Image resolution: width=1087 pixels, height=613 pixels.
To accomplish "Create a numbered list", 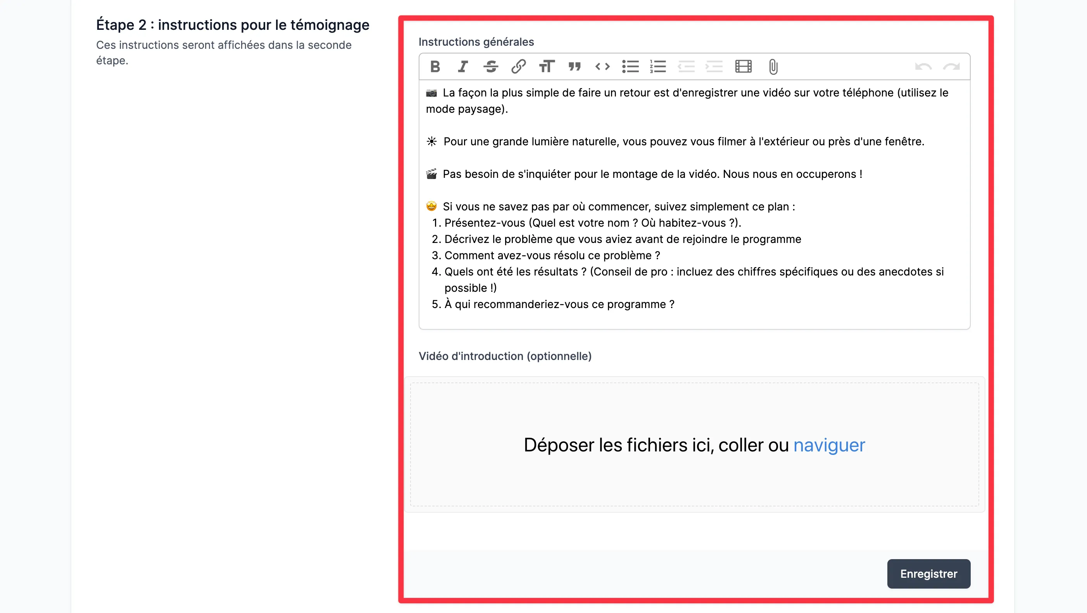I will [x=658, y=67].
